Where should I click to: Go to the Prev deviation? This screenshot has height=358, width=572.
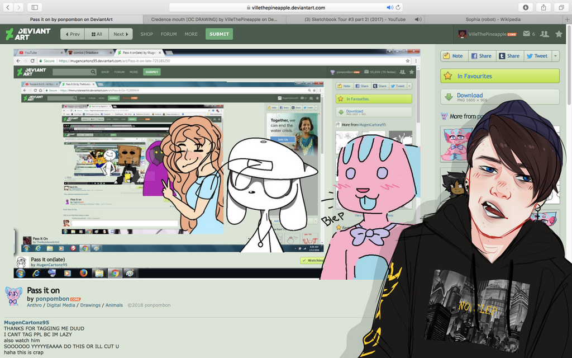point(73,34)
